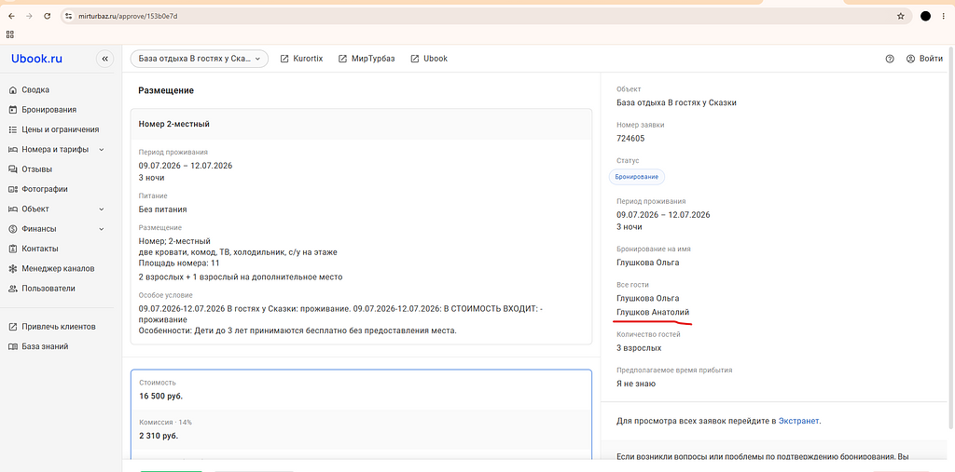Viewport: 955px width, 472px height.
Task: Go back with the browser back arrow
Action: click(x=11, y=16)
